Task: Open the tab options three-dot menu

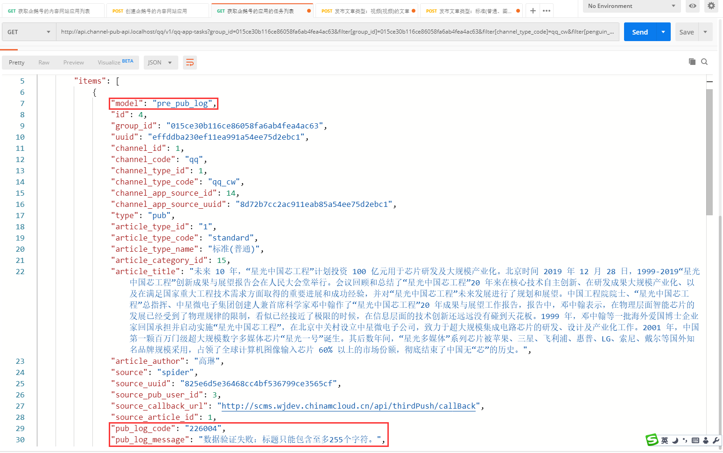Action: coord(547,11)
